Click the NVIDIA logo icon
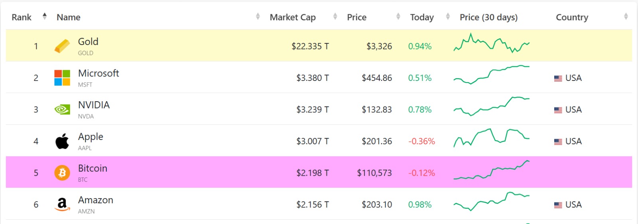 click(62, 110)
